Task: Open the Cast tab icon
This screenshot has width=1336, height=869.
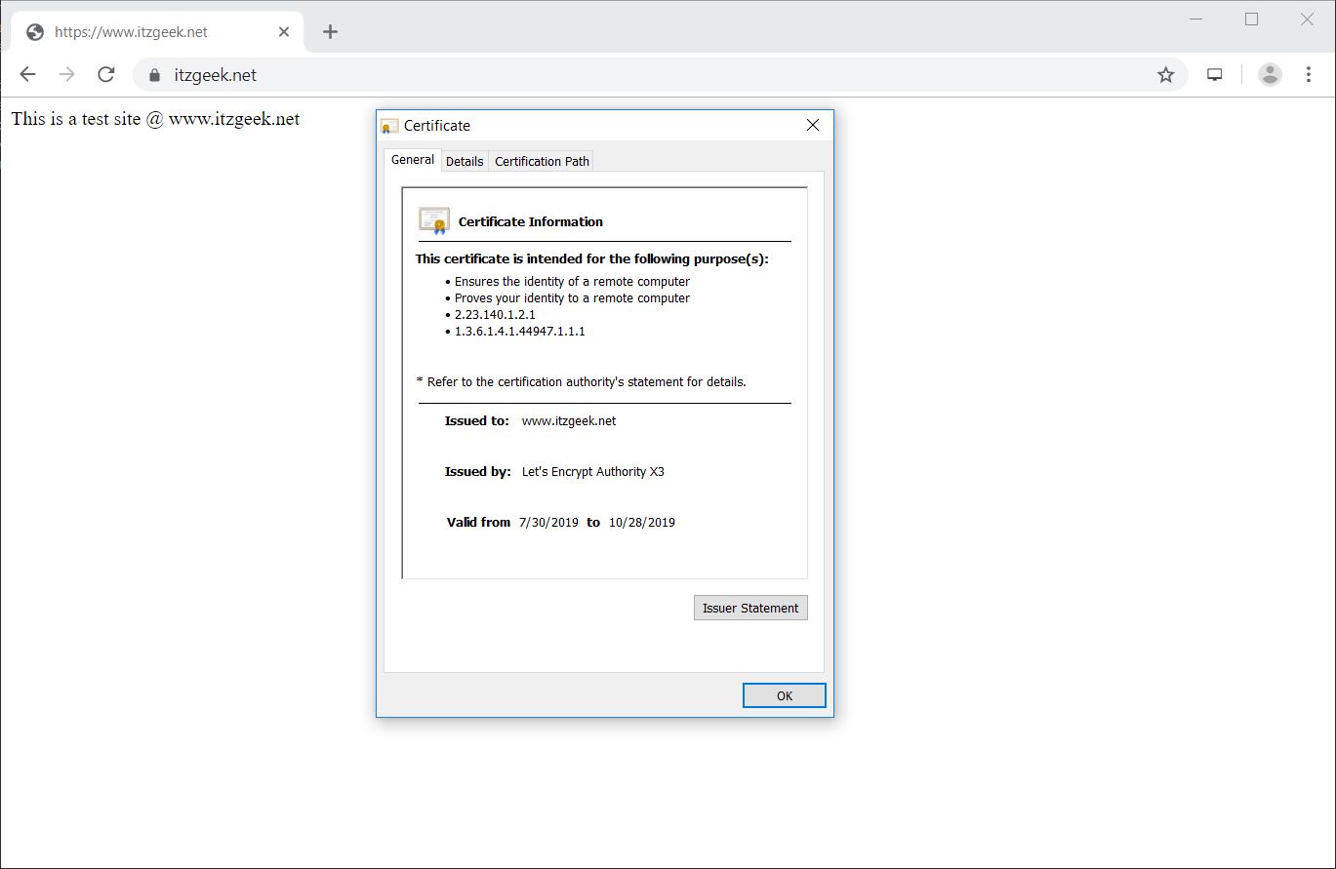Action: click(1214, 74)
